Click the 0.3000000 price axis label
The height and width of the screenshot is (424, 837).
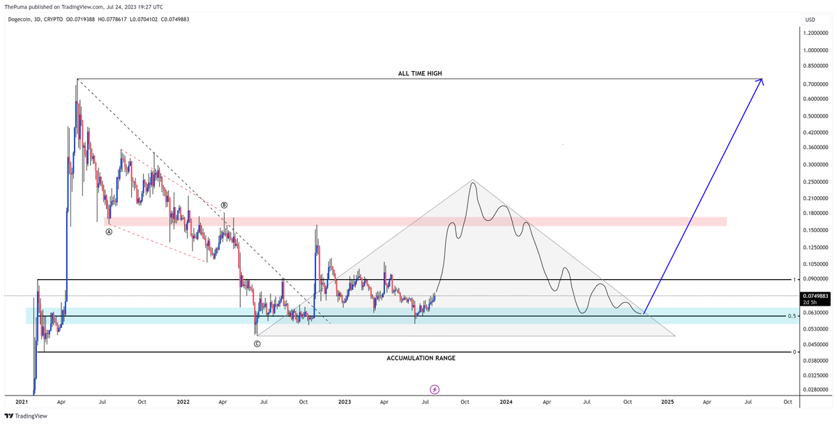coord(816,165)
